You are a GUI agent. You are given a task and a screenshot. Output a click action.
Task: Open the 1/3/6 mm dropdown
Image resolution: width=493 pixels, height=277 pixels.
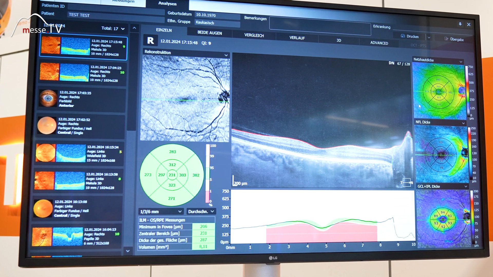pyautogui.click(x=161, y=212)
